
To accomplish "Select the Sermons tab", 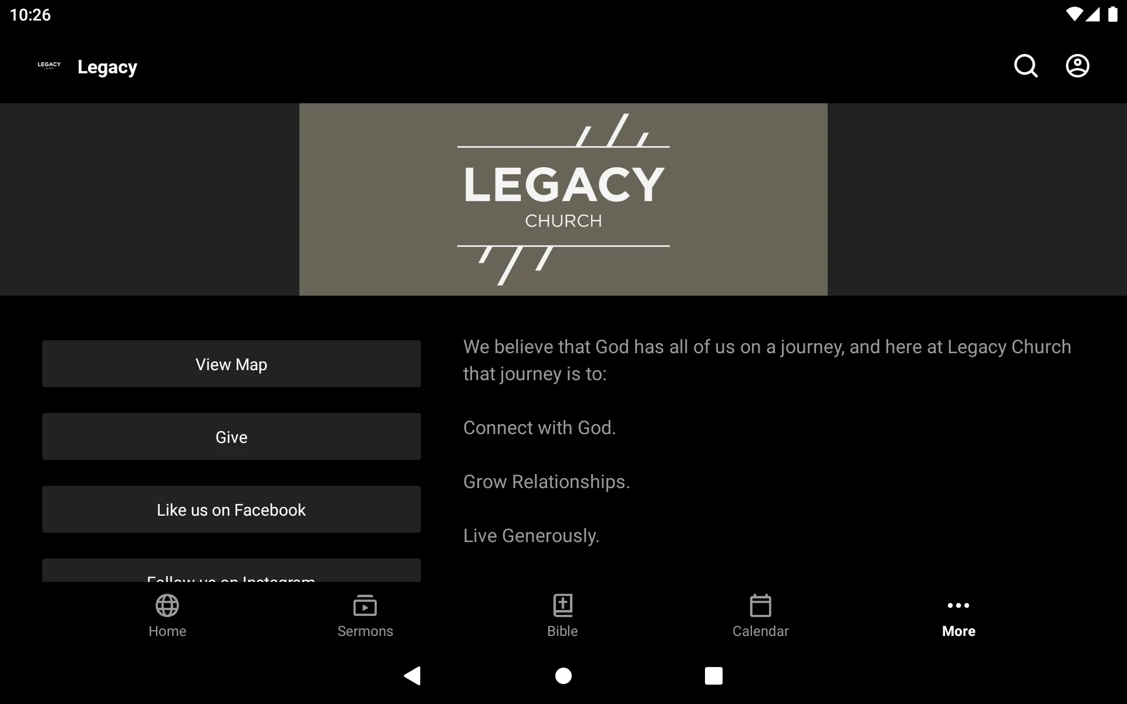I will 365,615.
